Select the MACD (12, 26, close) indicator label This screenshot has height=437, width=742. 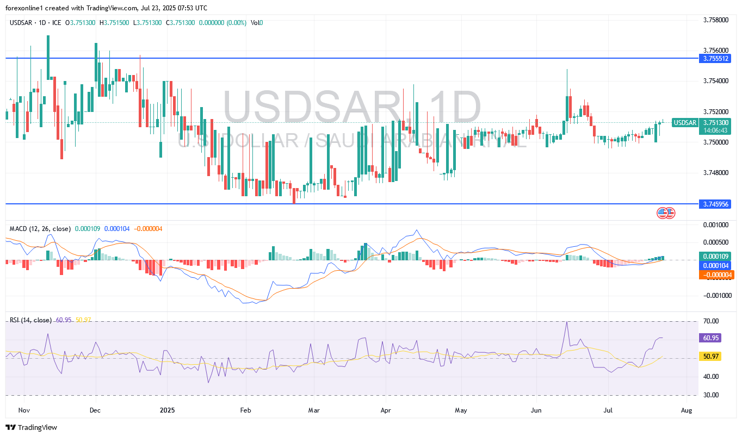pos(40,229)
